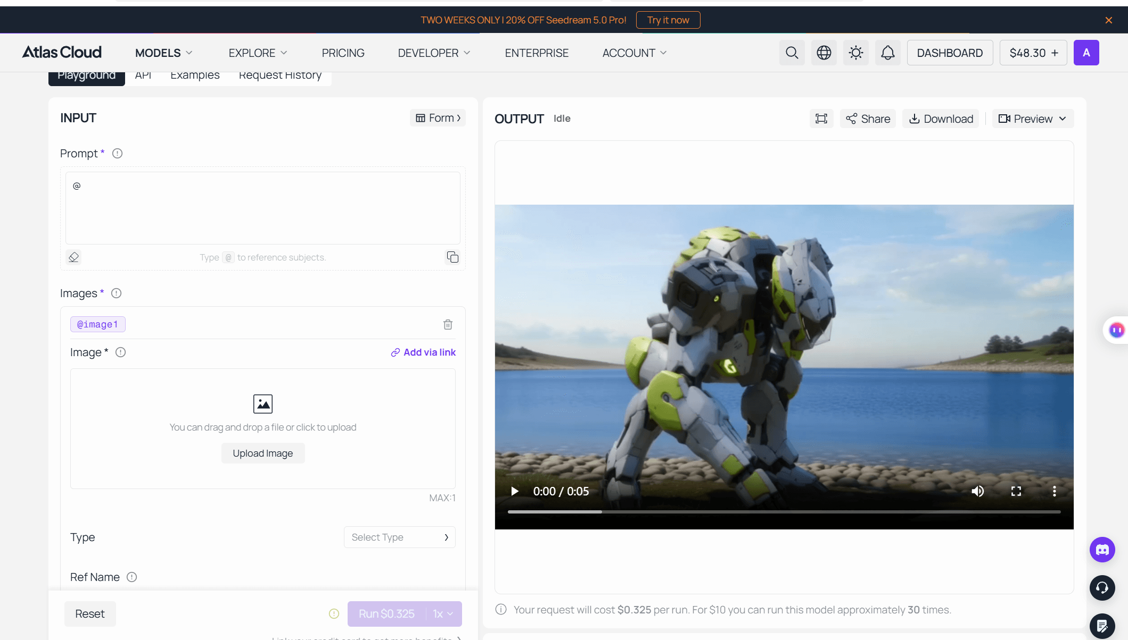Open the 1x run count dropdown
1128x640 pixels.
[443, 614]
